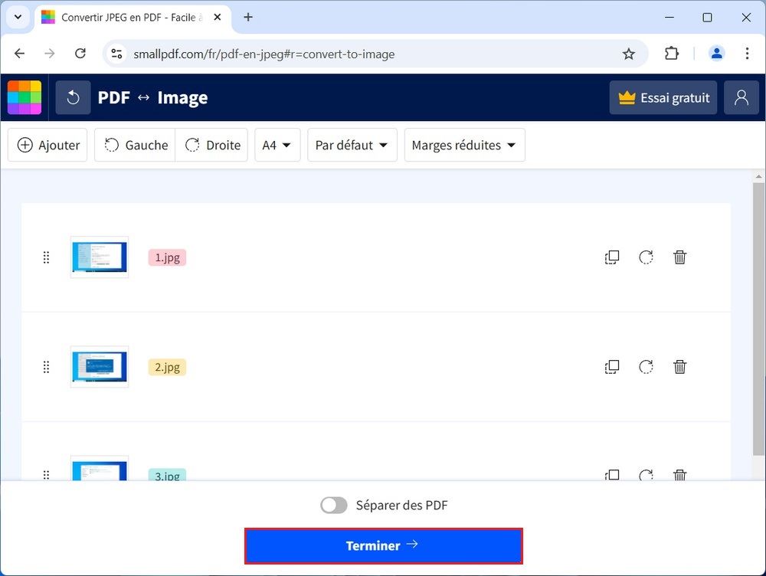This screenshot has width=766, height=576.
Task: Rotate the 1.jpg image
Action: (x=646, y=257)
